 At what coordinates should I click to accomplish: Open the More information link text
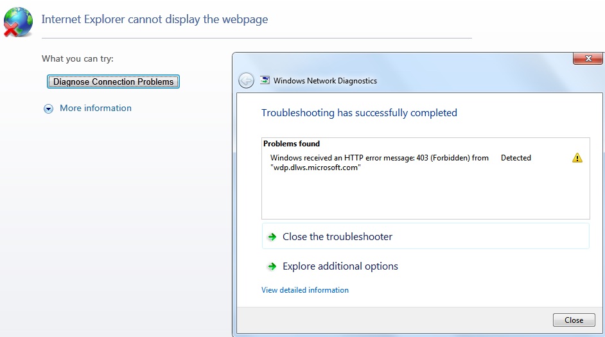pyautogui.click(x=96, y=108)
